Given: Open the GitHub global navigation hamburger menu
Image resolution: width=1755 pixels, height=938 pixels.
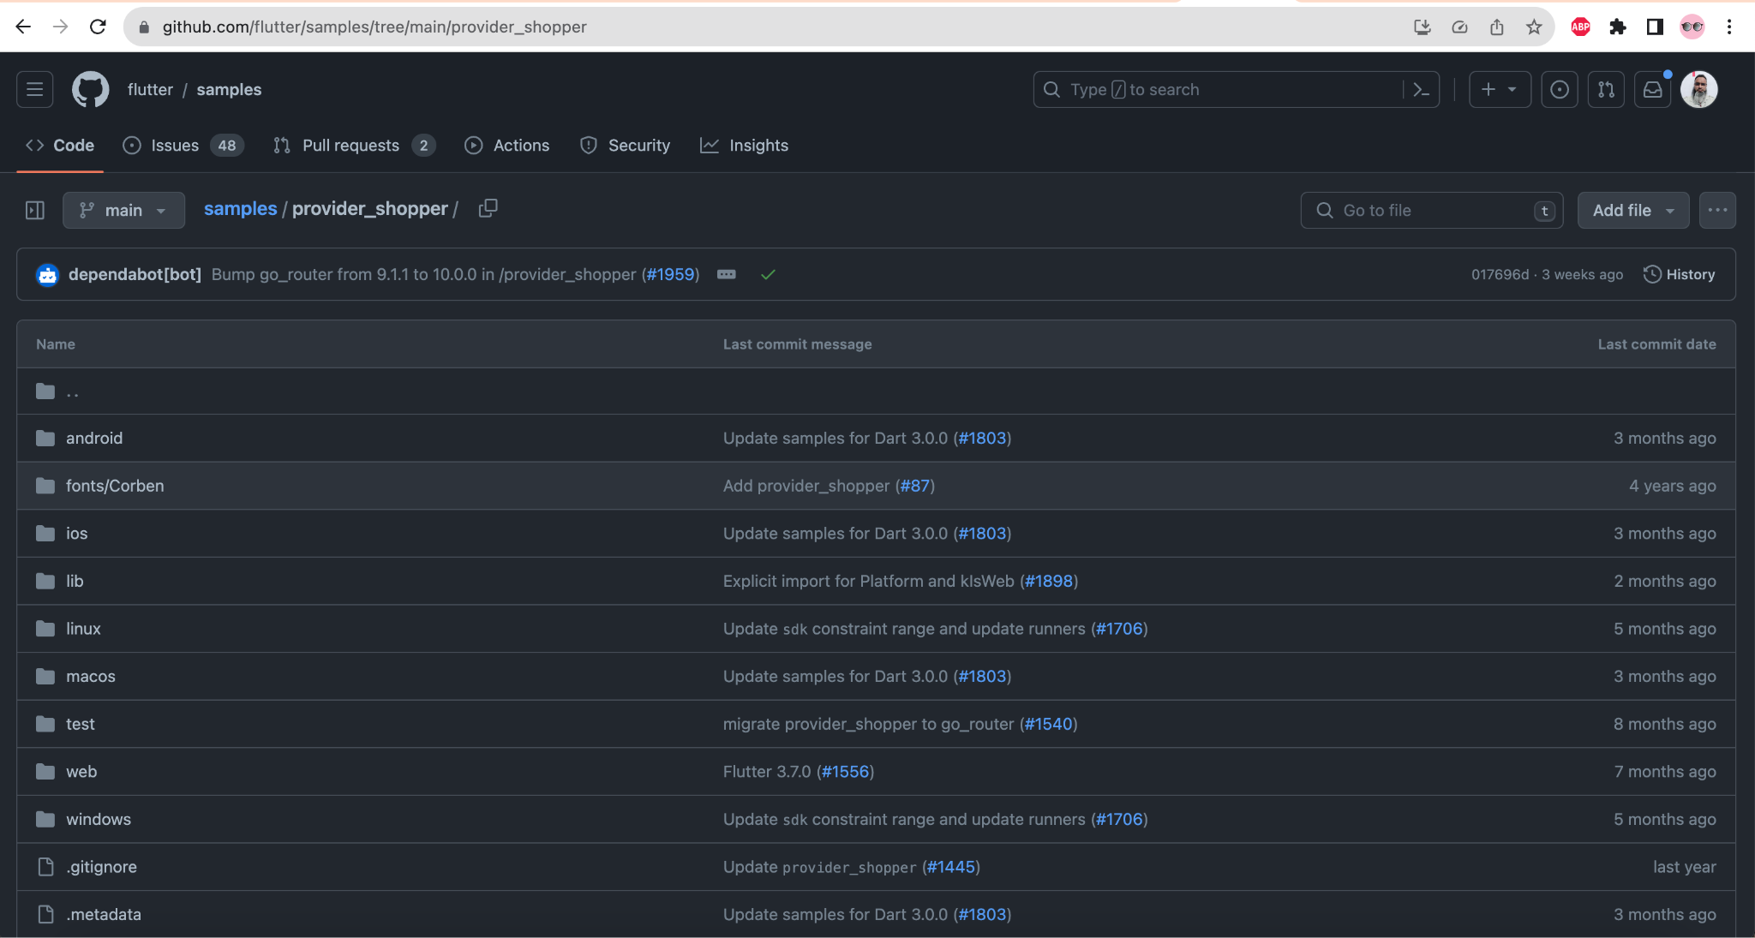Looking at the screenshot, I should 35,89.
